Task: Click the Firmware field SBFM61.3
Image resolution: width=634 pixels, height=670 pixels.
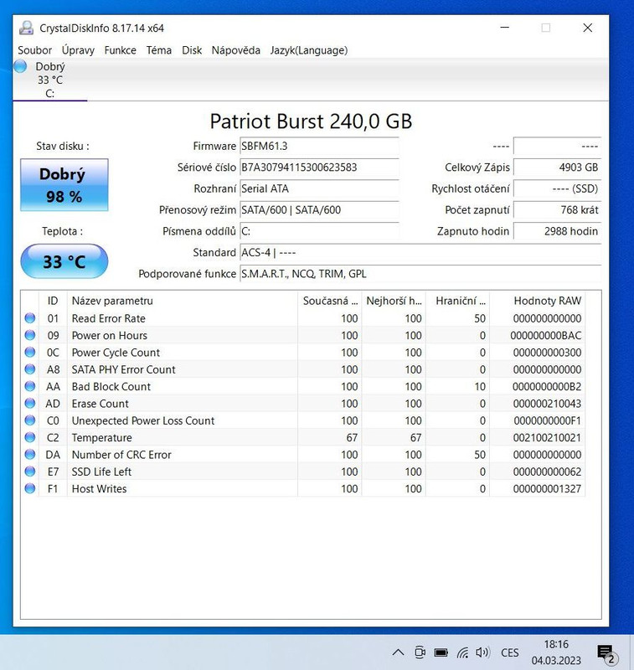Action: 319,146
